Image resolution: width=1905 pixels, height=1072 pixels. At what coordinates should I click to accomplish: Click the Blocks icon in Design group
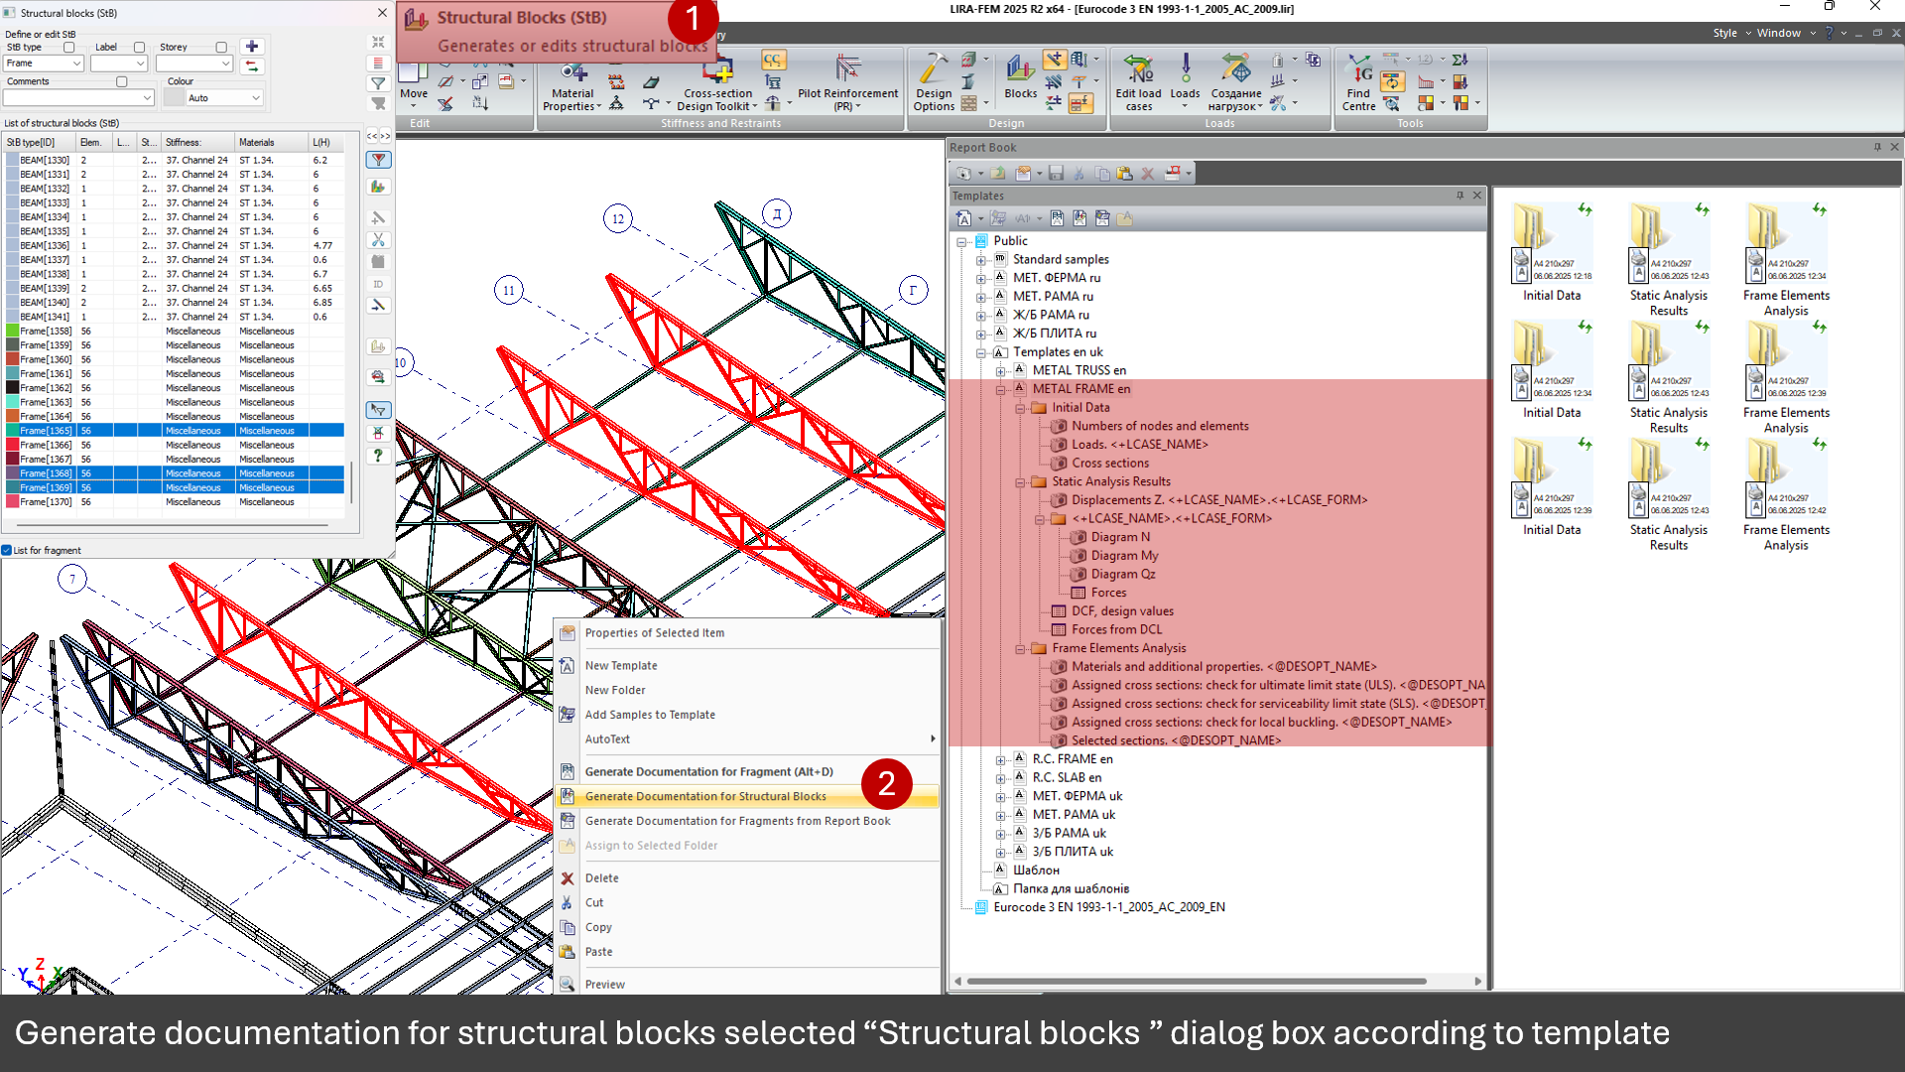pyautogui.click(x=1020, y=77)
